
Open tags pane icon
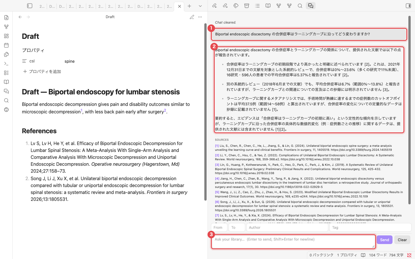[x=236, y=6]
